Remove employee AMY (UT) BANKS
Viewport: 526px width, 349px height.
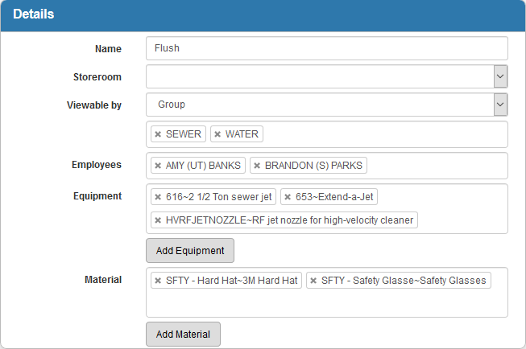[x=158, y=166]
